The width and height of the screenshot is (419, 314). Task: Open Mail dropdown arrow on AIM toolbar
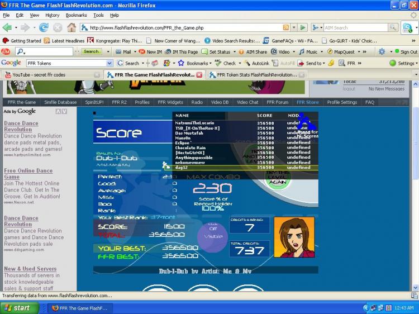[135, 52]
